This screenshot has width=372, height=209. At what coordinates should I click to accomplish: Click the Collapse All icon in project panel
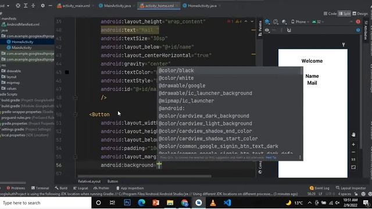pos(33,6)
